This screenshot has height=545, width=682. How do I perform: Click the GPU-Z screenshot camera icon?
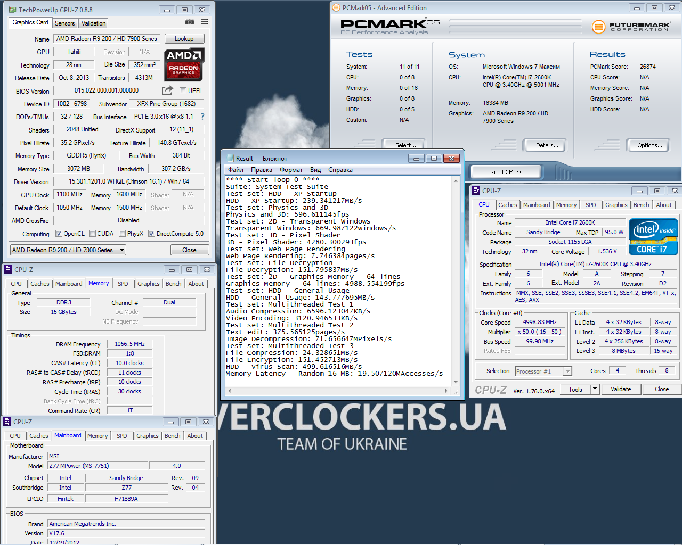189,22
